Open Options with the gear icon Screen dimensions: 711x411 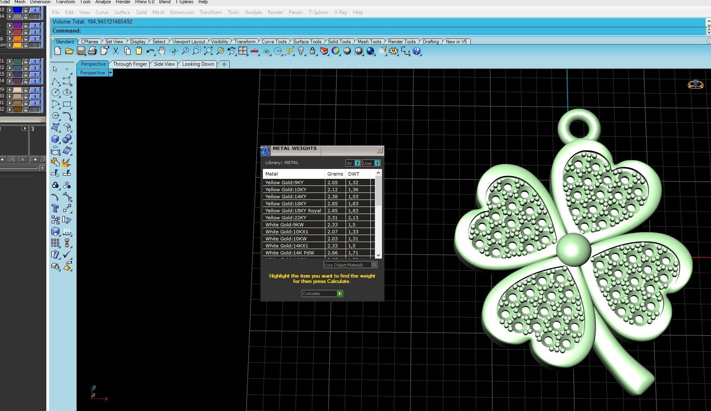click(x=394, y=51)
